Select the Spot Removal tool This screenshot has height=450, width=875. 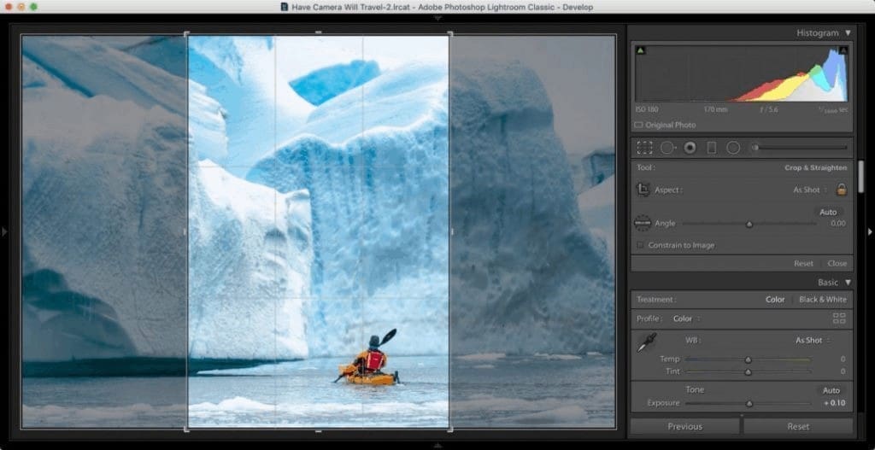667,148
